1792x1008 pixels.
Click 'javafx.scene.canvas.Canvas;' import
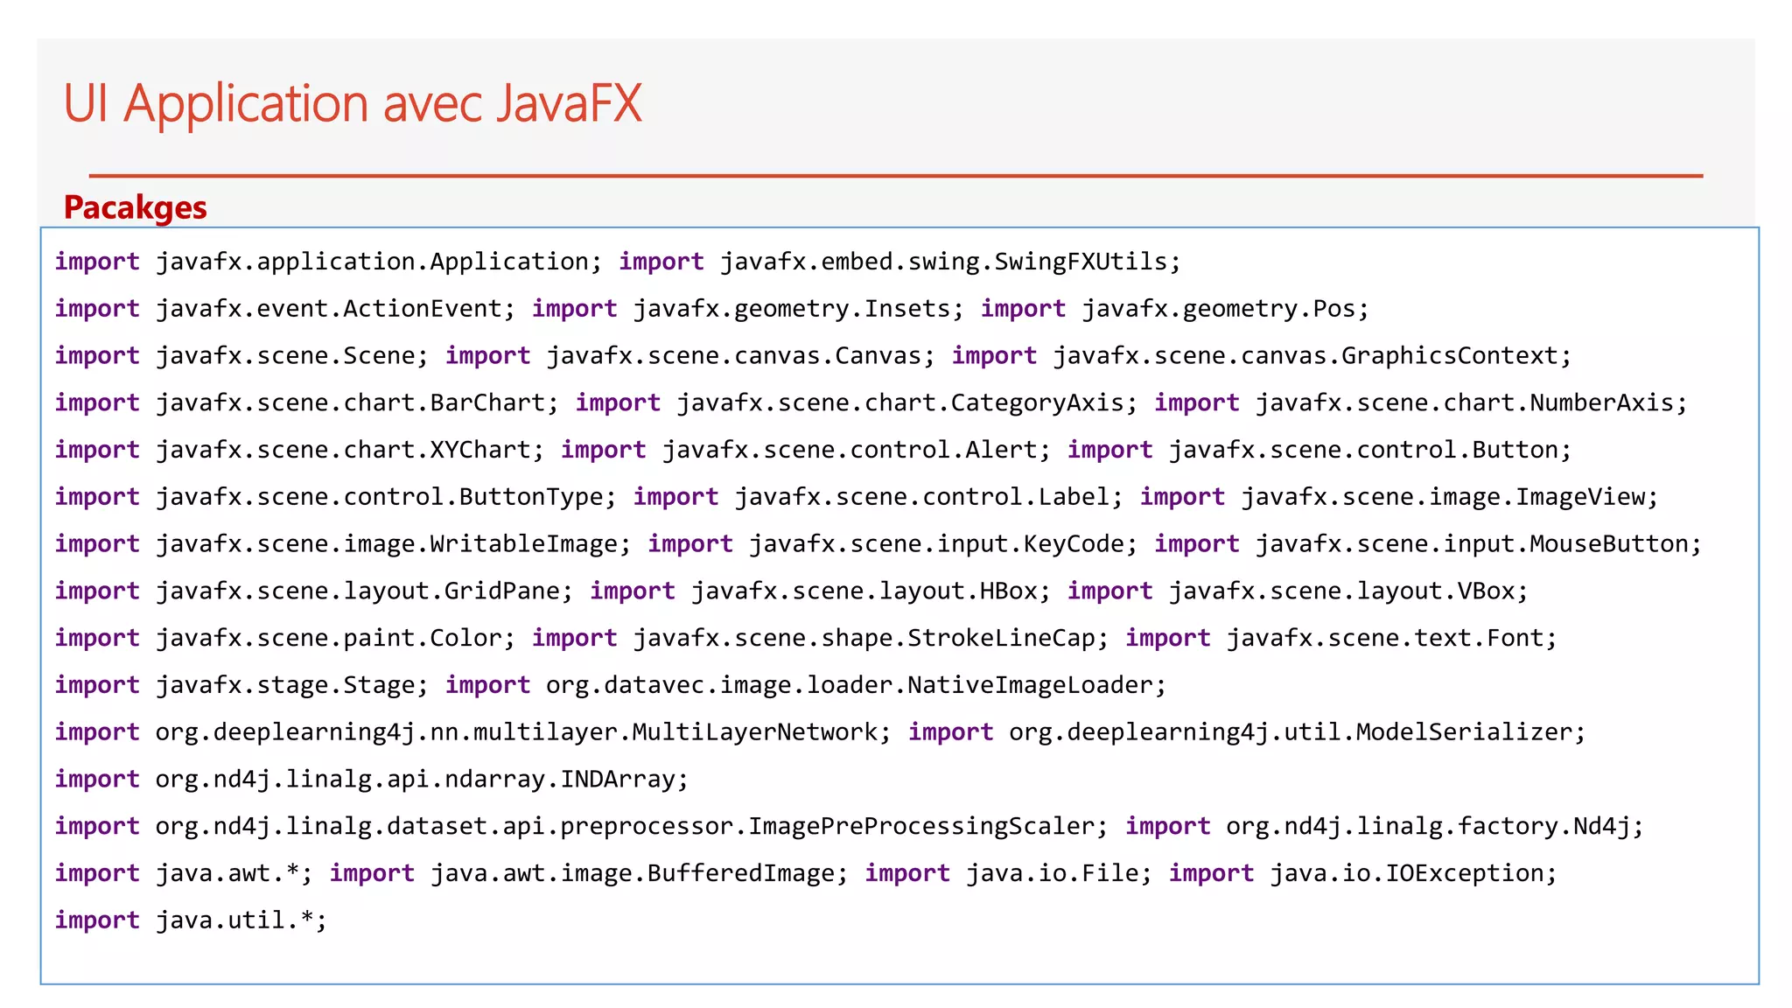pyautogui.click(x=741, y=356)
